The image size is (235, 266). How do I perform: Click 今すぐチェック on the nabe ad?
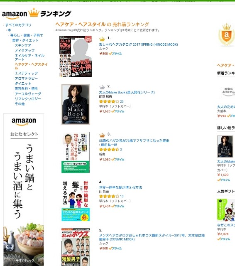(25, 261)
